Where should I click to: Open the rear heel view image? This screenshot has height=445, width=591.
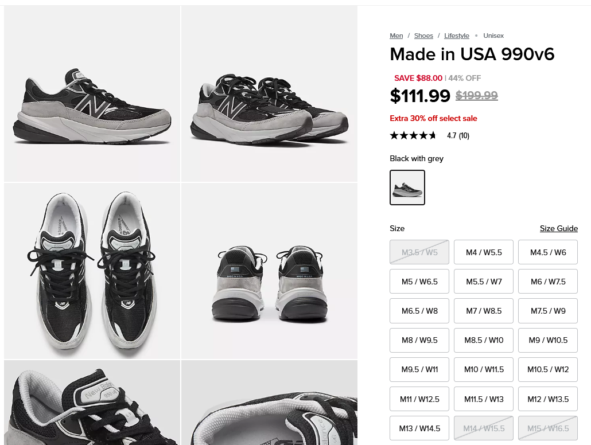point(269,271)
